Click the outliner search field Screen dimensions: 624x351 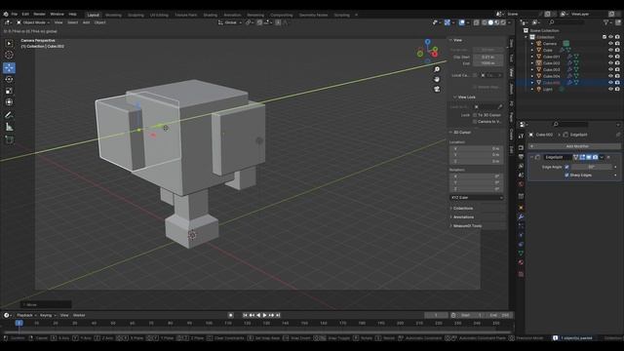pyautogui.click(x=566, y=22)
